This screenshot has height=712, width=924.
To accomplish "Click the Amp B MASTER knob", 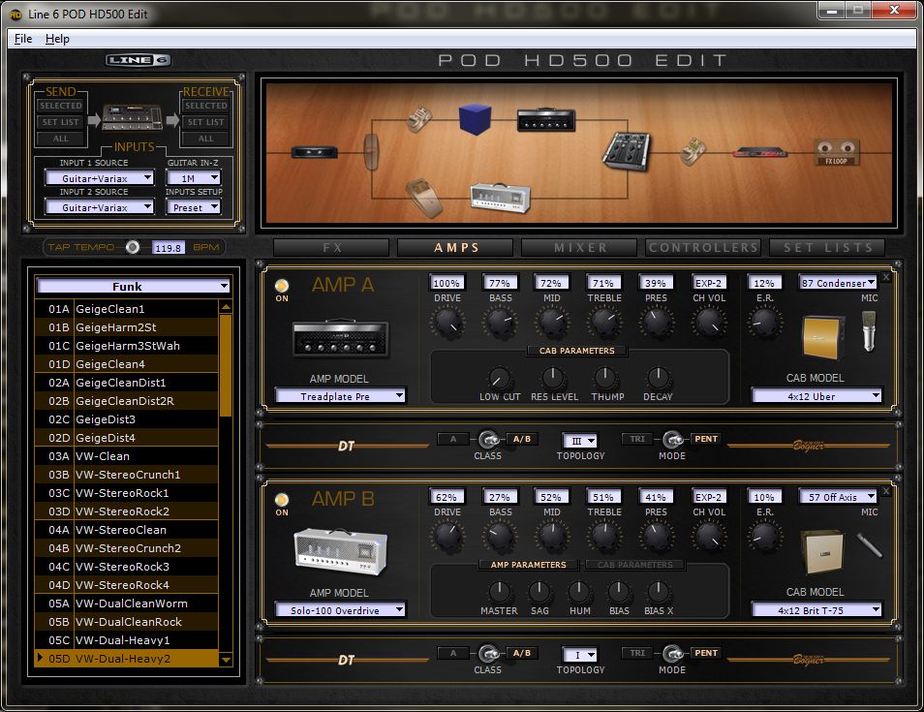I will pos(499,592).
